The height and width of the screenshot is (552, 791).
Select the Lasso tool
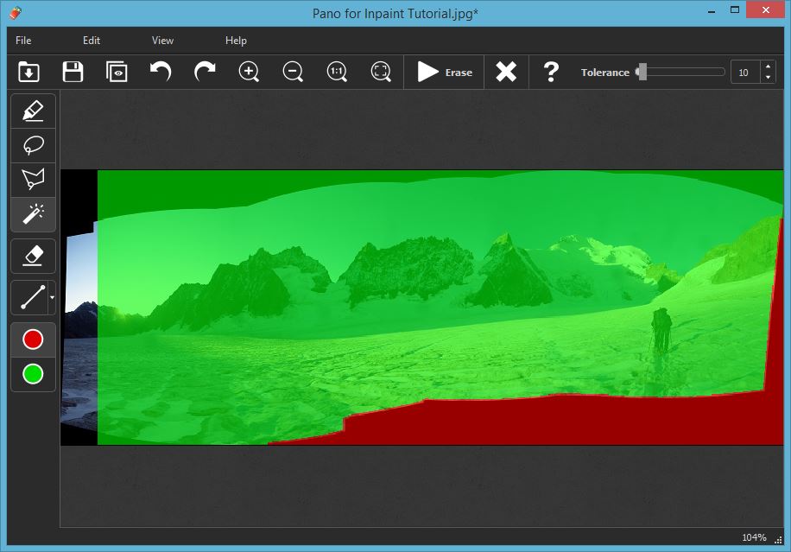[32, 145]
